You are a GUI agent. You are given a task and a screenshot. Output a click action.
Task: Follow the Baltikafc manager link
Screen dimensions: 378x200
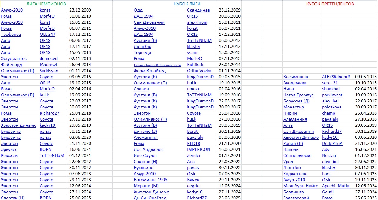coord(196,65)
